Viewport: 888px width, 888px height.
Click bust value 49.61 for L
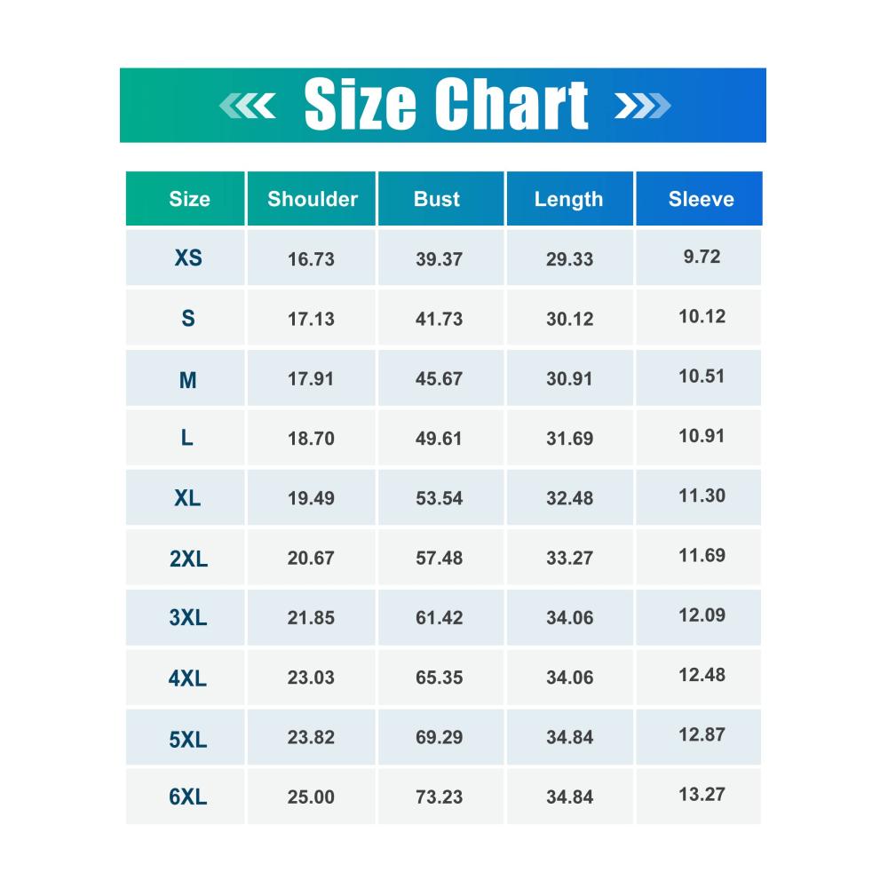point(439,439)
